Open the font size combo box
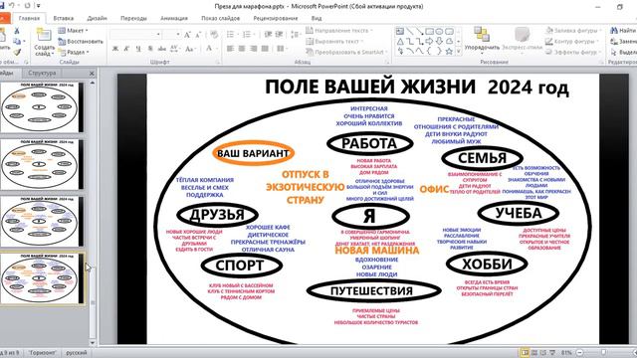 (172, 35)
